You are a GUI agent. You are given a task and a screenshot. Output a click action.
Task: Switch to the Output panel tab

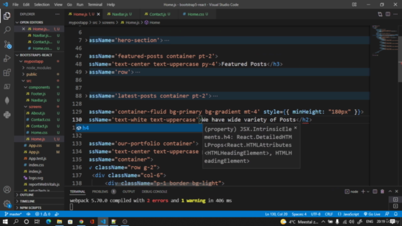[128, 191]
